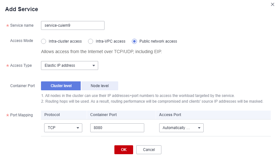Click the Container Port 8080 field

pyautogui.click(x=117, y=128)
